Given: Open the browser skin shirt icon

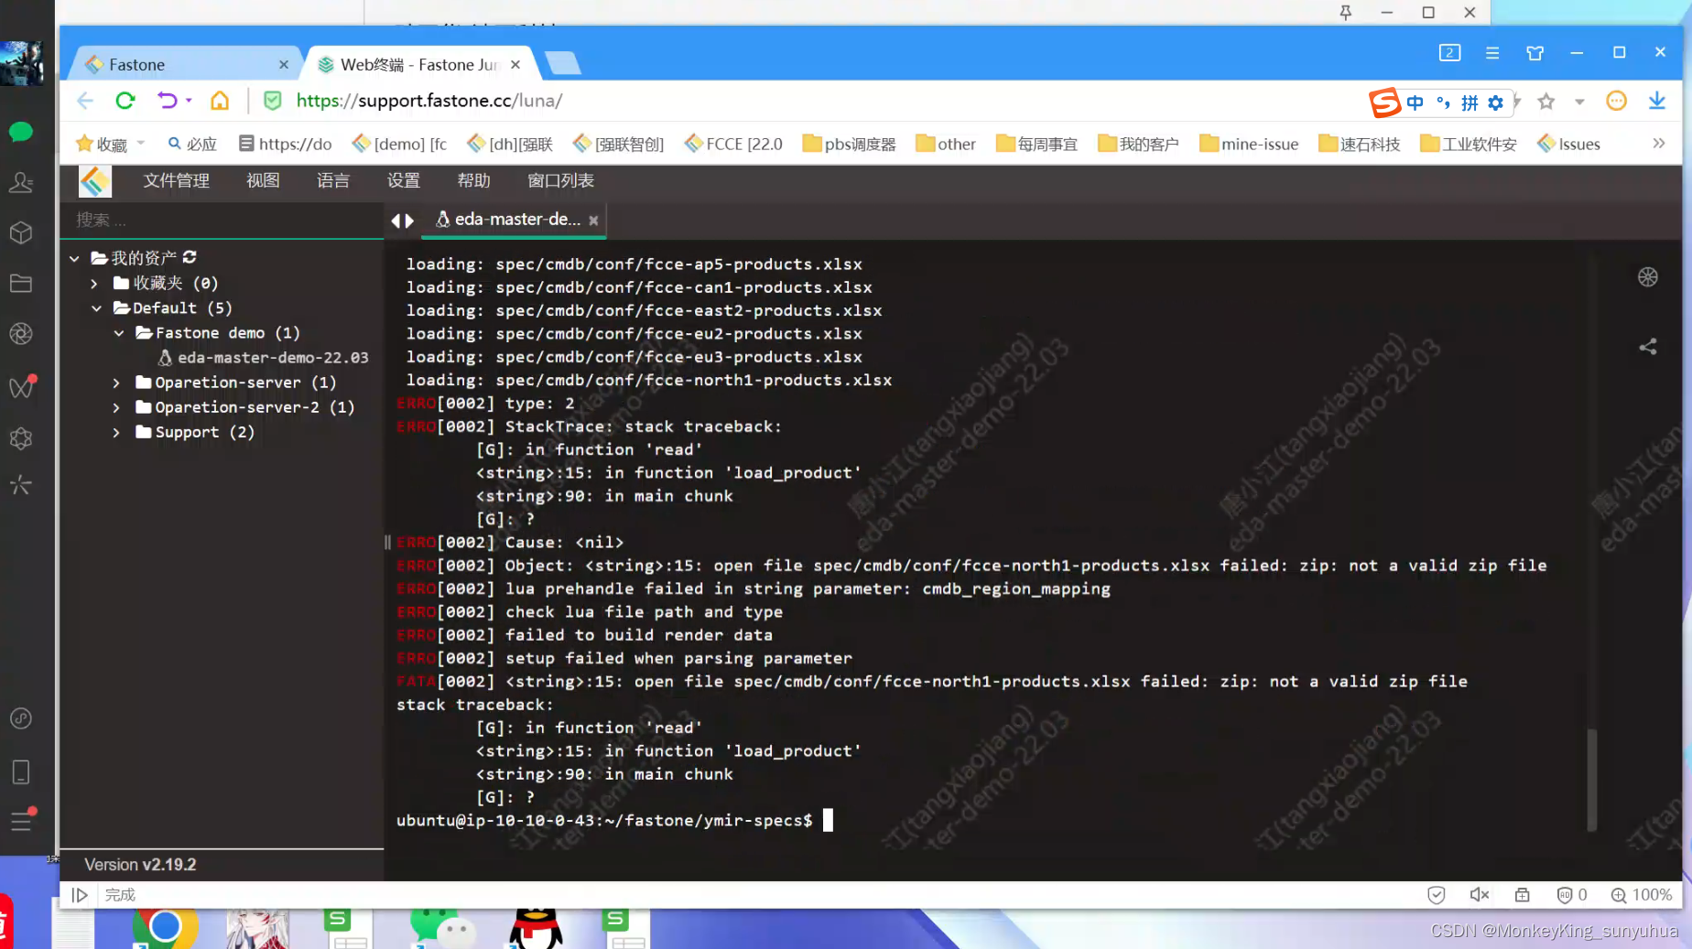Looking at the screenshot, I should pos(1535,53).
